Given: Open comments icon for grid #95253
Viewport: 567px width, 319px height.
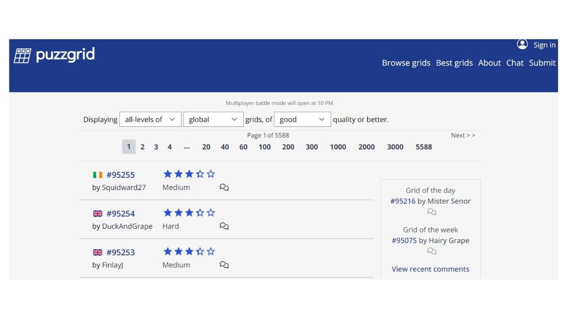Looking at the screenshot, I should point(224,265).
